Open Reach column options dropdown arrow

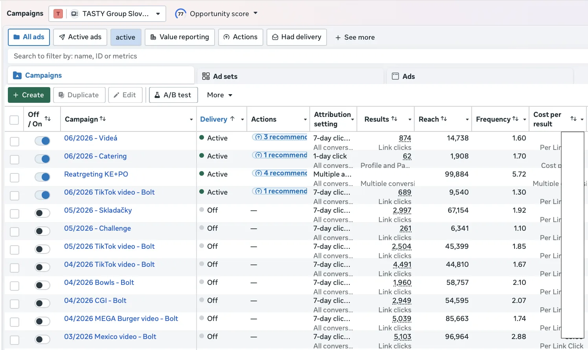point(467,120)
